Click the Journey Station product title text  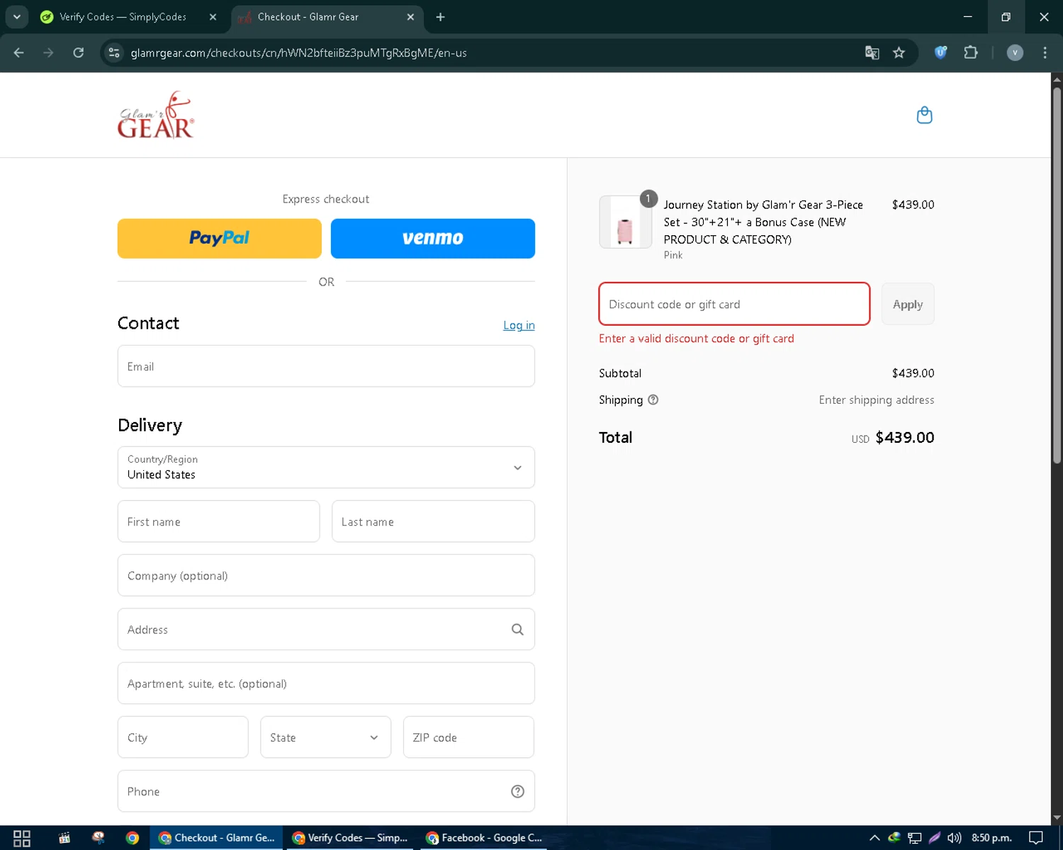point(763,222)
